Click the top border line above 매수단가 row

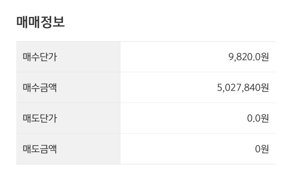click(x=146, y=41)
